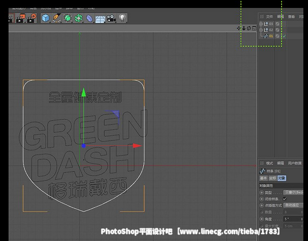Click keyframe radio button next to 角度
308x241 pixels.
point(261,219)
